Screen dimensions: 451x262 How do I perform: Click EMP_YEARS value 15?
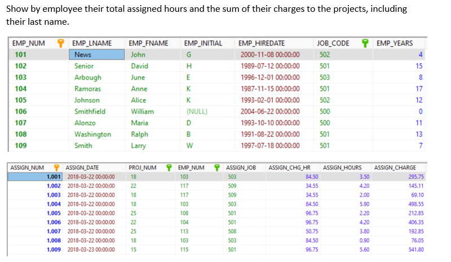399,66
